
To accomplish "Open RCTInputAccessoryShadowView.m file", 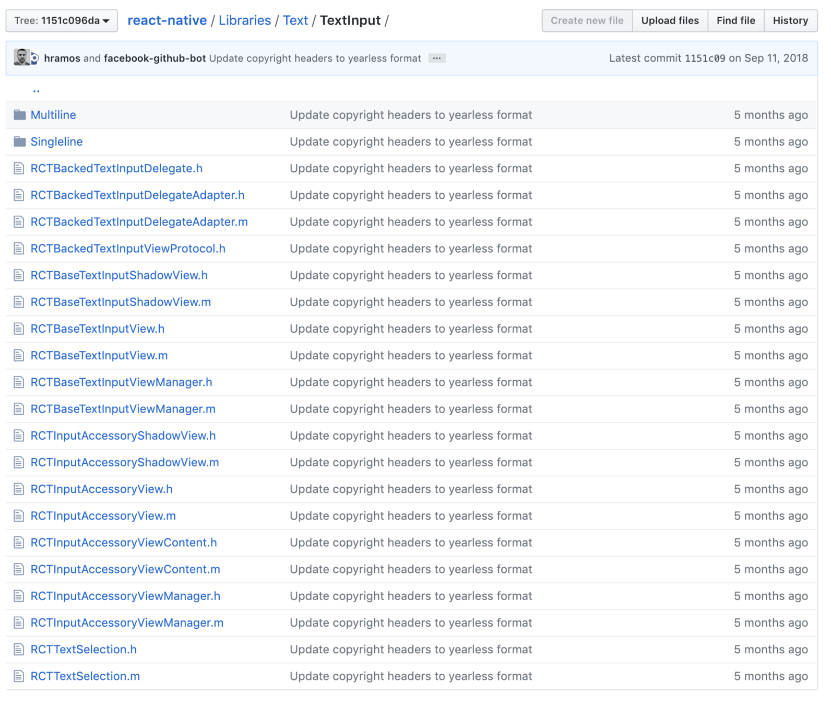I will 125,462.
